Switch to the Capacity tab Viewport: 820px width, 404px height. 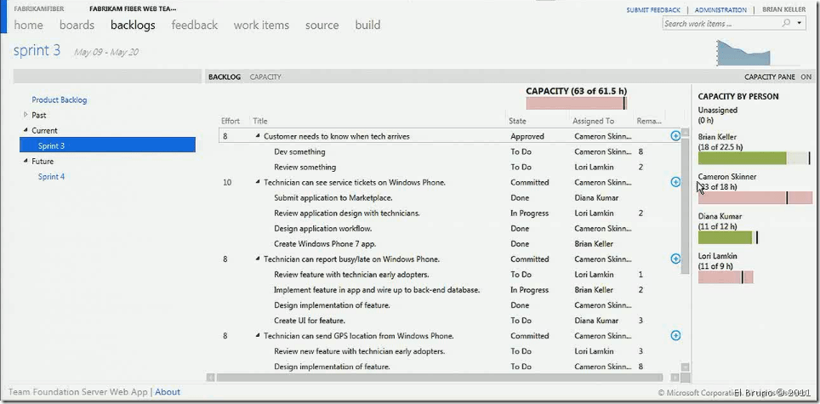tap(265, 77)
